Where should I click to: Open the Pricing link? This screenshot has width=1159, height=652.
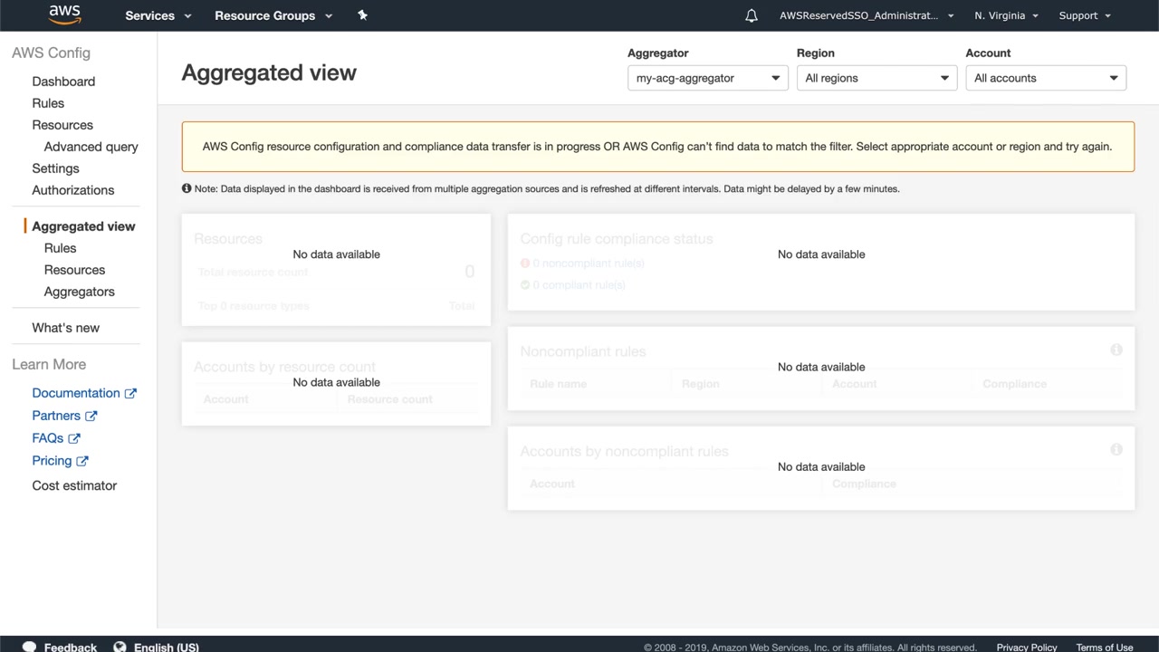pos(52,460)
